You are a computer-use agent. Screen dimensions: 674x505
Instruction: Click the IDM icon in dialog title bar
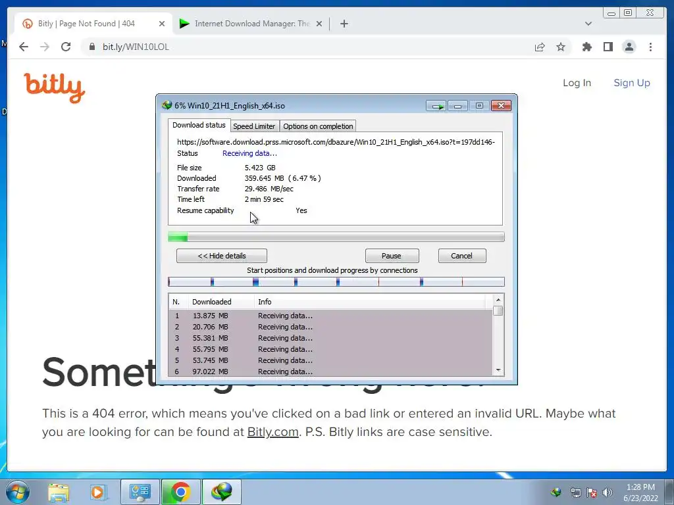[167, 105]
